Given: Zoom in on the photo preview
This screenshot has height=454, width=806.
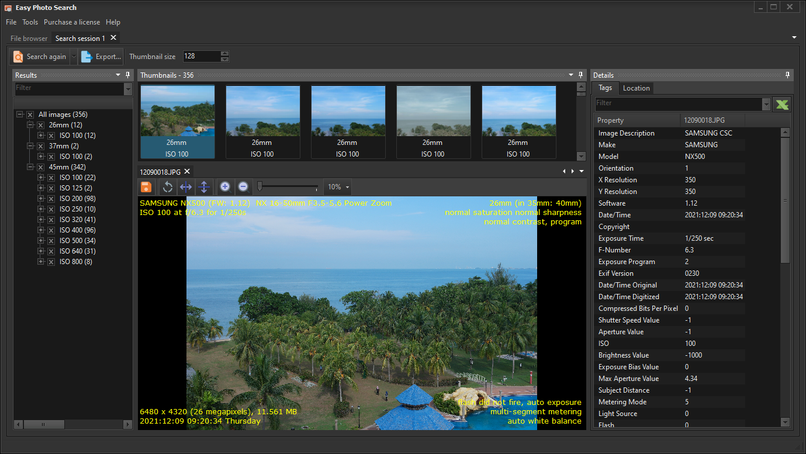Looking at the screenshot, I should (225, 187).
